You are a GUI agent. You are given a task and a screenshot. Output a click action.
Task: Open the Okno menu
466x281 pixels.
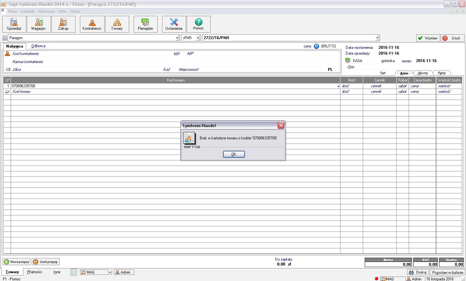(62, 11)
